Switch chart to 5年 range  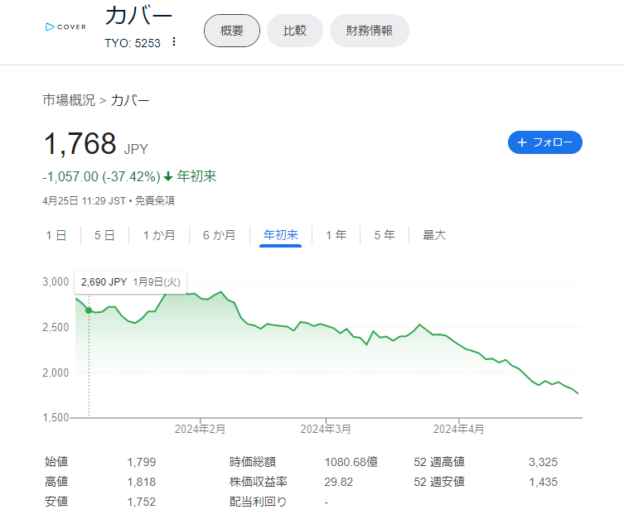(385, 235)
